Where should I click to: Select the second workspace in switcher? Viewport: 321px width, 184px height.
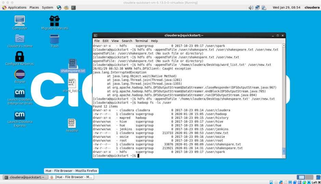click(309, 177)
